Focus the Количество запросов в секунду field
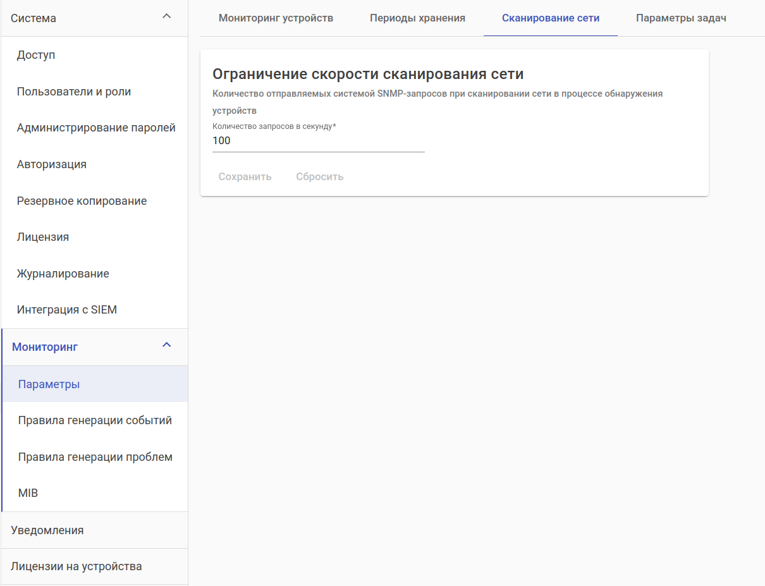The image size is (765, 586). click(x=318, y=141)
